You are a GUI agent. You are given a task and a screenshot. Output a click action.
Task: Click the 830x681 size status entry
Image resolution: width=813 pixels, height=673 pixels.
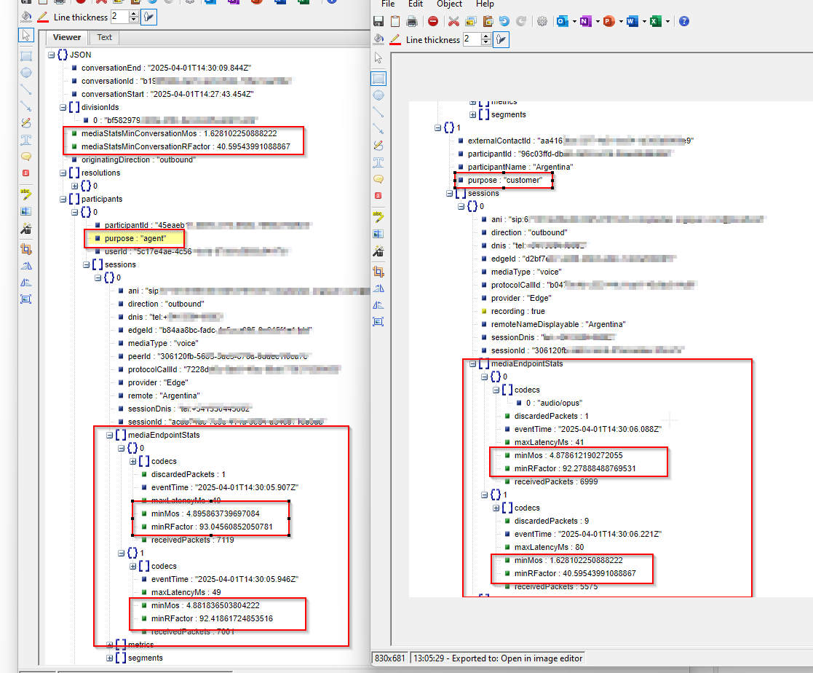click(390, 658)
